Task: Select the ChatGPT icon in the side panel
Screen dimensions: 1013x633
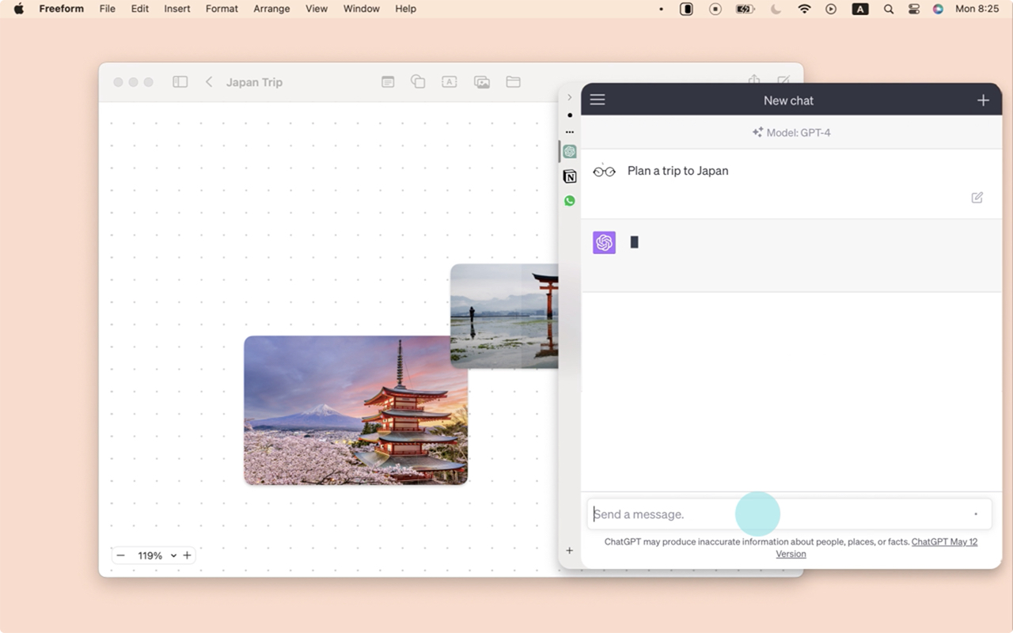Action: [x=569, y=151]
